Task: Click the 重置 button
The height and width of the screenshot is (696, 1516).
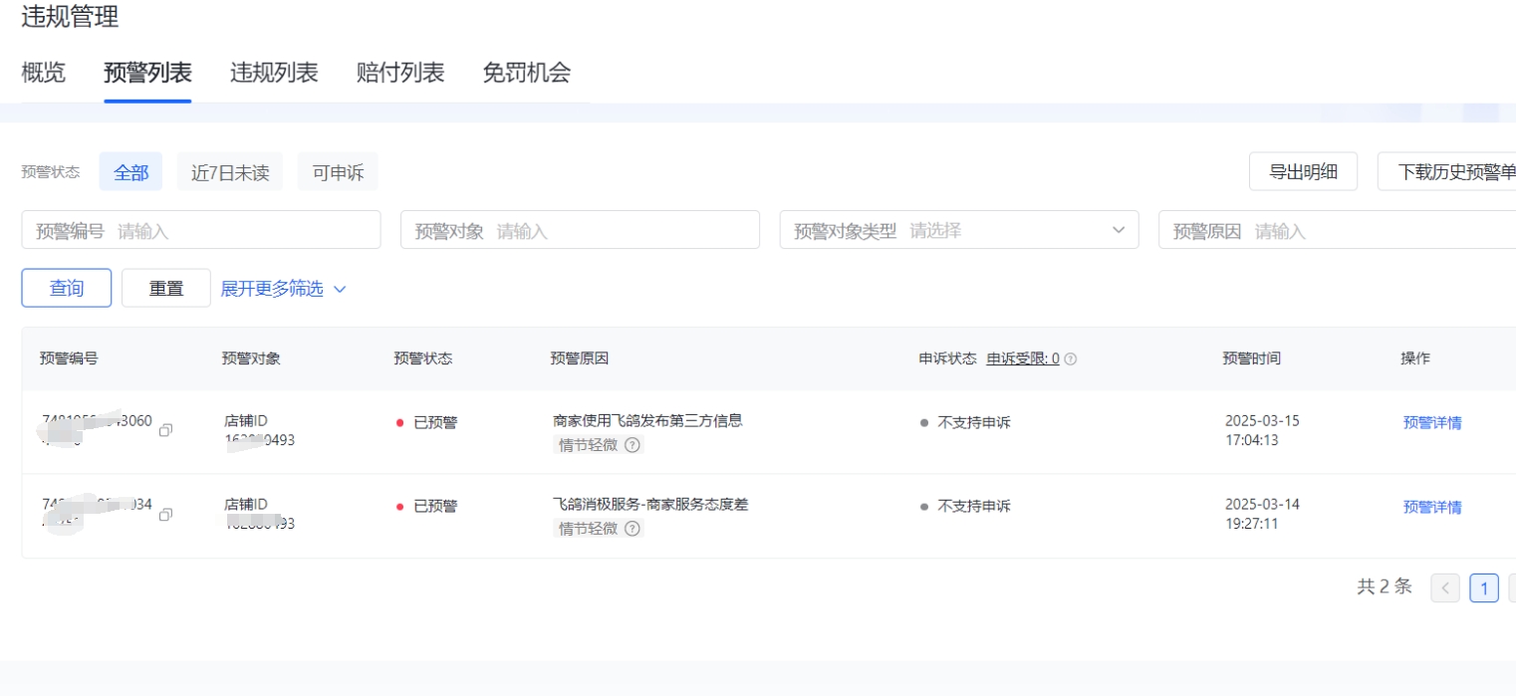Action: pyautogui.click(x=166, y=289)
